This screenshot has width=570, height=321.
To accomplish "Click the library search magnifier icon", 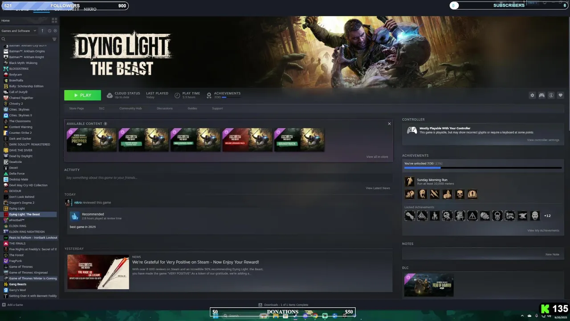I will click(3, 39).
